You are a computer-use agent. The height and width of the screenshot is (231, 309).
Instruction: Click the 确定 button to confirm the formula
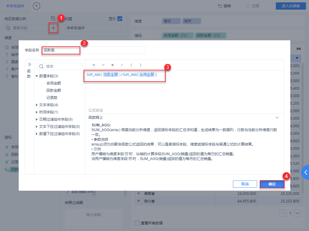tap(272, 184)
